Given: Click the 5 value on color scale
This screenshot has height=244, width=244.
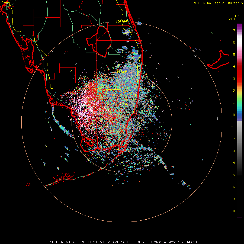Looking at the screenshot, I should (x=234, y=54).
